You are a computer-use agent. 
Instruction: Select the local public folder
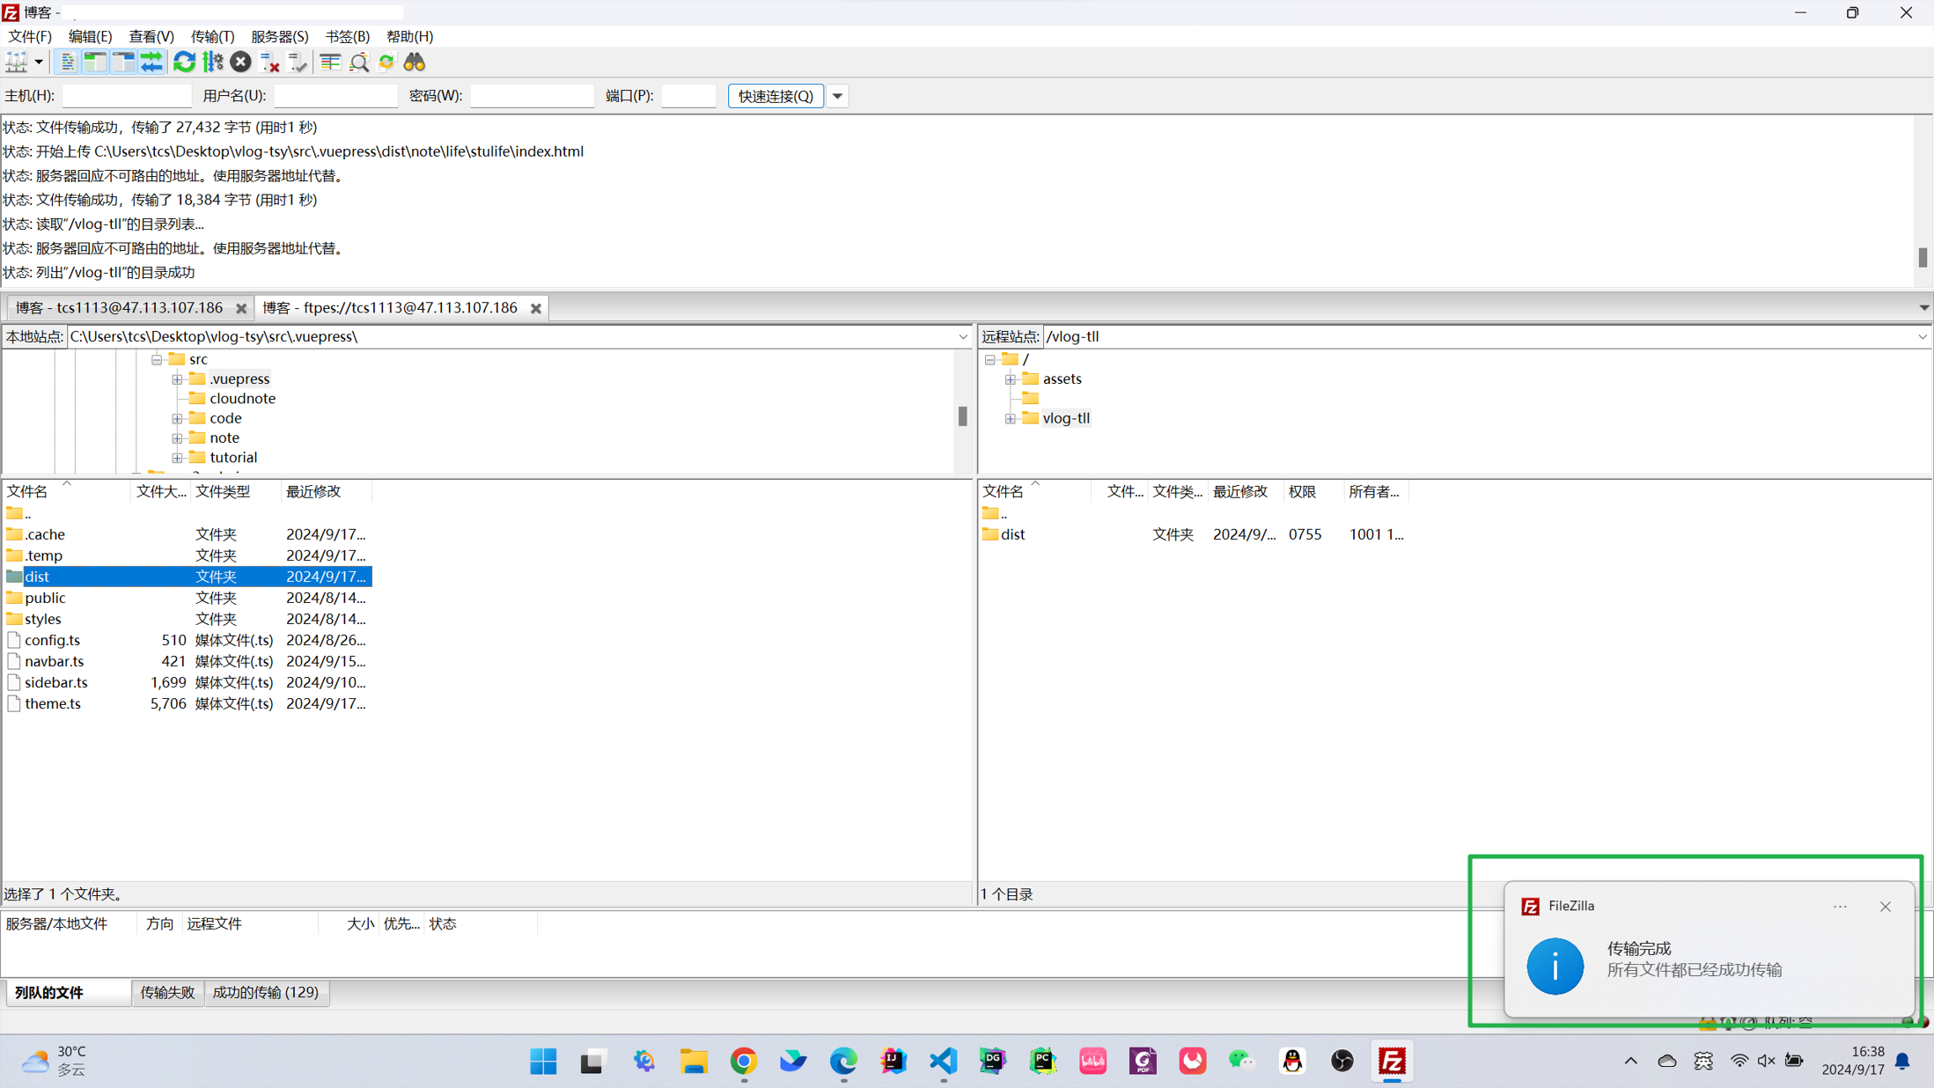tap(187, 598)
